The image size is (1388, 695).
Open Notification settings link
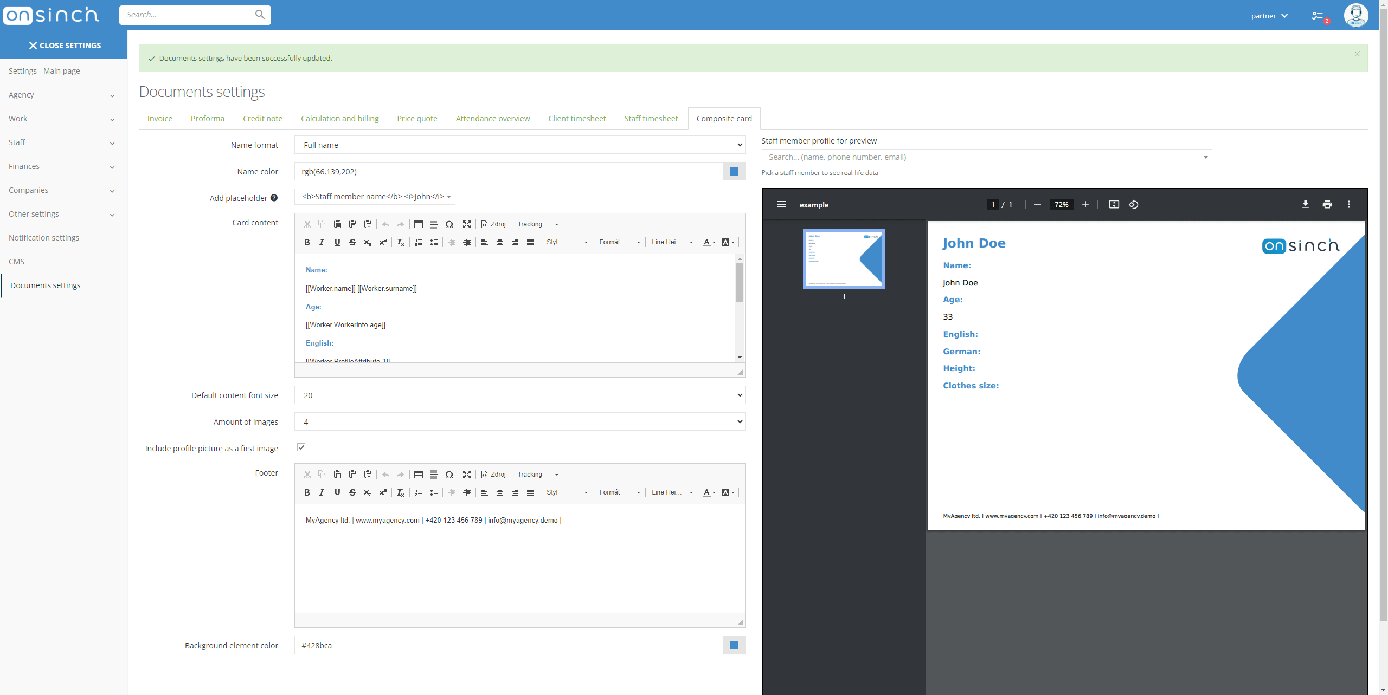(x=44, y=238)
